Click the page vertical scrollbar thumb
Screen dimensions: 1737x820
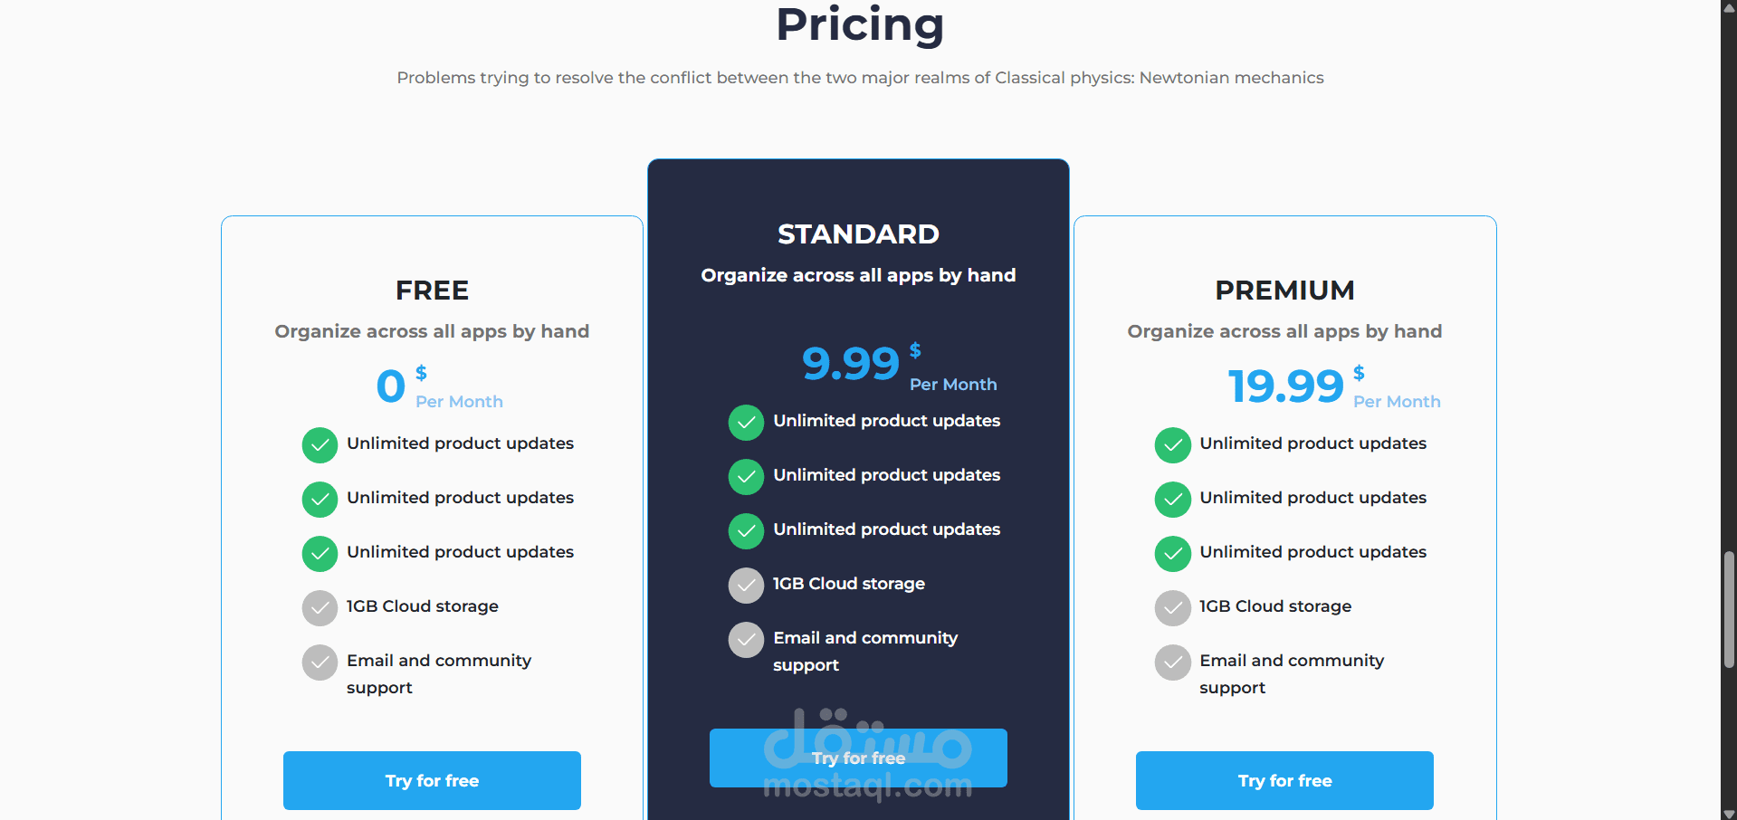pyautogui.click(x=1729, y=609)
